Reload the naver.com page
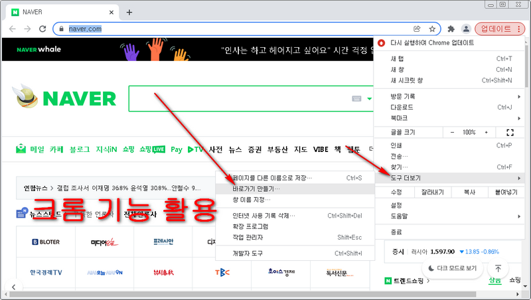This screenshot has height=300, width=531. pyautogui.click(x=42, y=29)
